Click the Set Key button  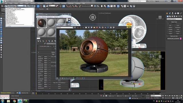[x=148, y=98]
